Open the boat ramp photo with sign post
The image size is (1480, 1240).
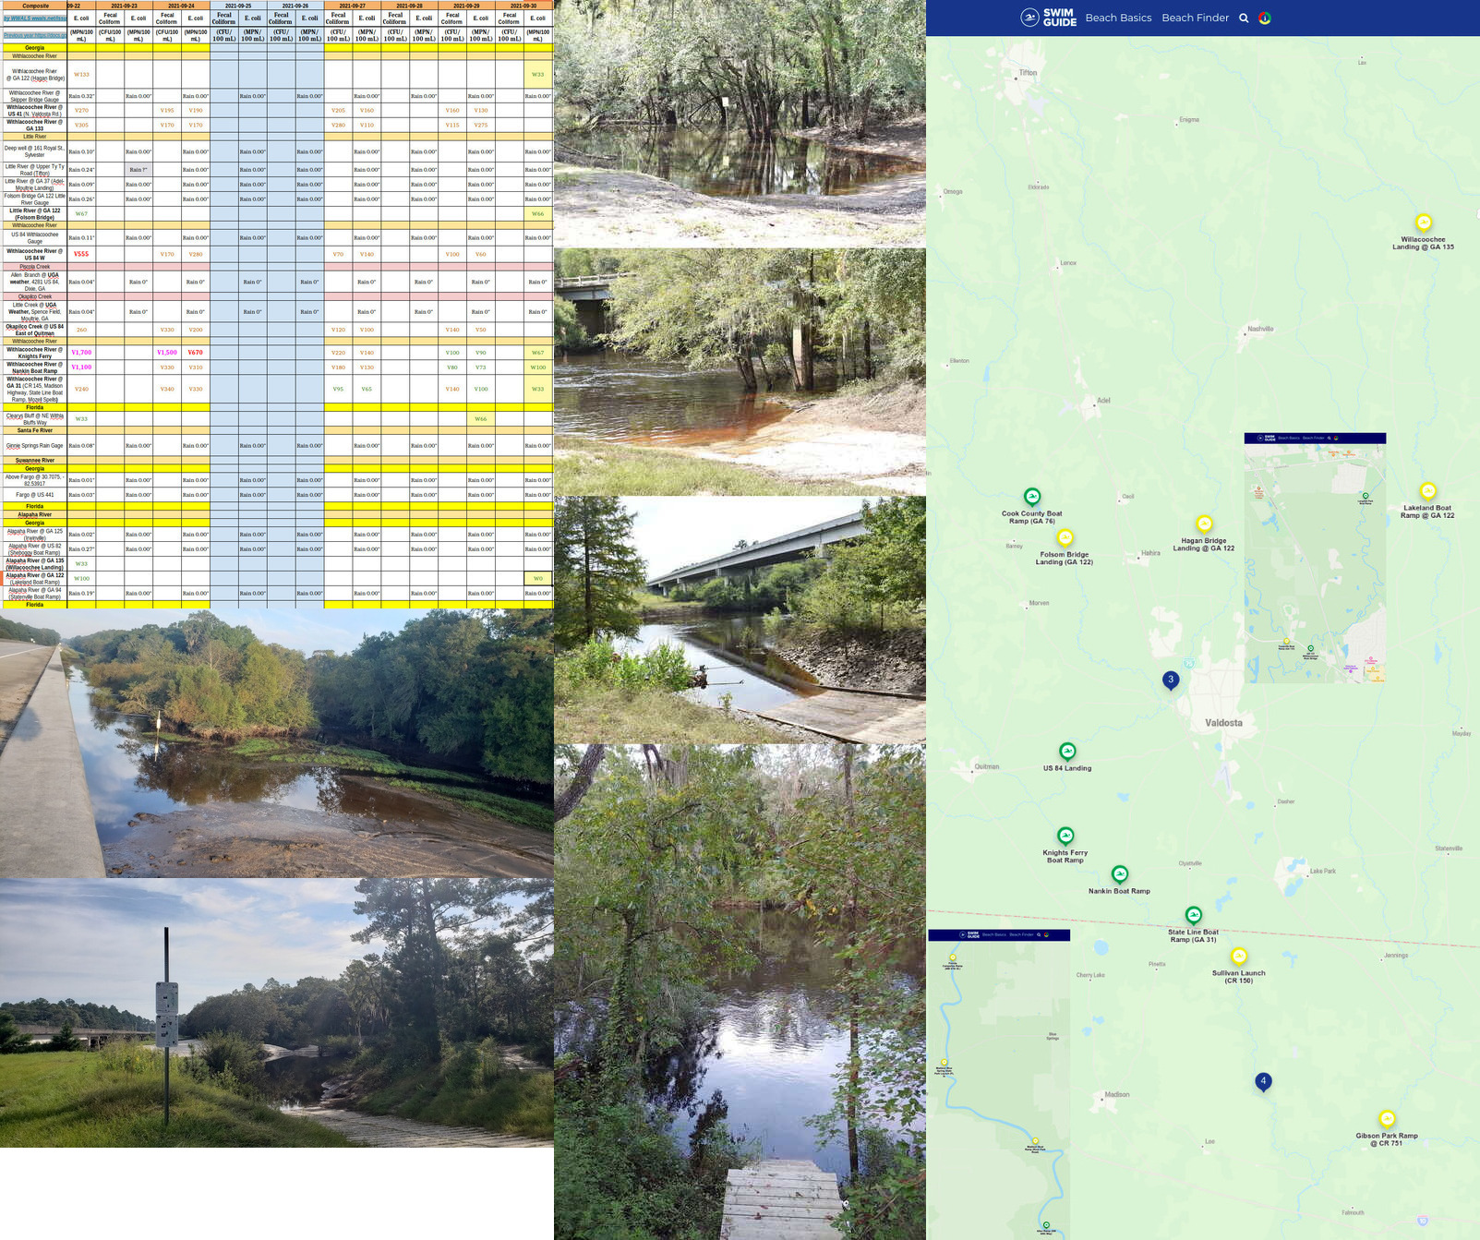tap(277, 1013)
